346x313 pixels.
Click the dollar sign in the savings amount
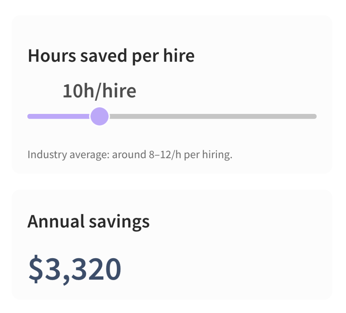coord(36,269)
